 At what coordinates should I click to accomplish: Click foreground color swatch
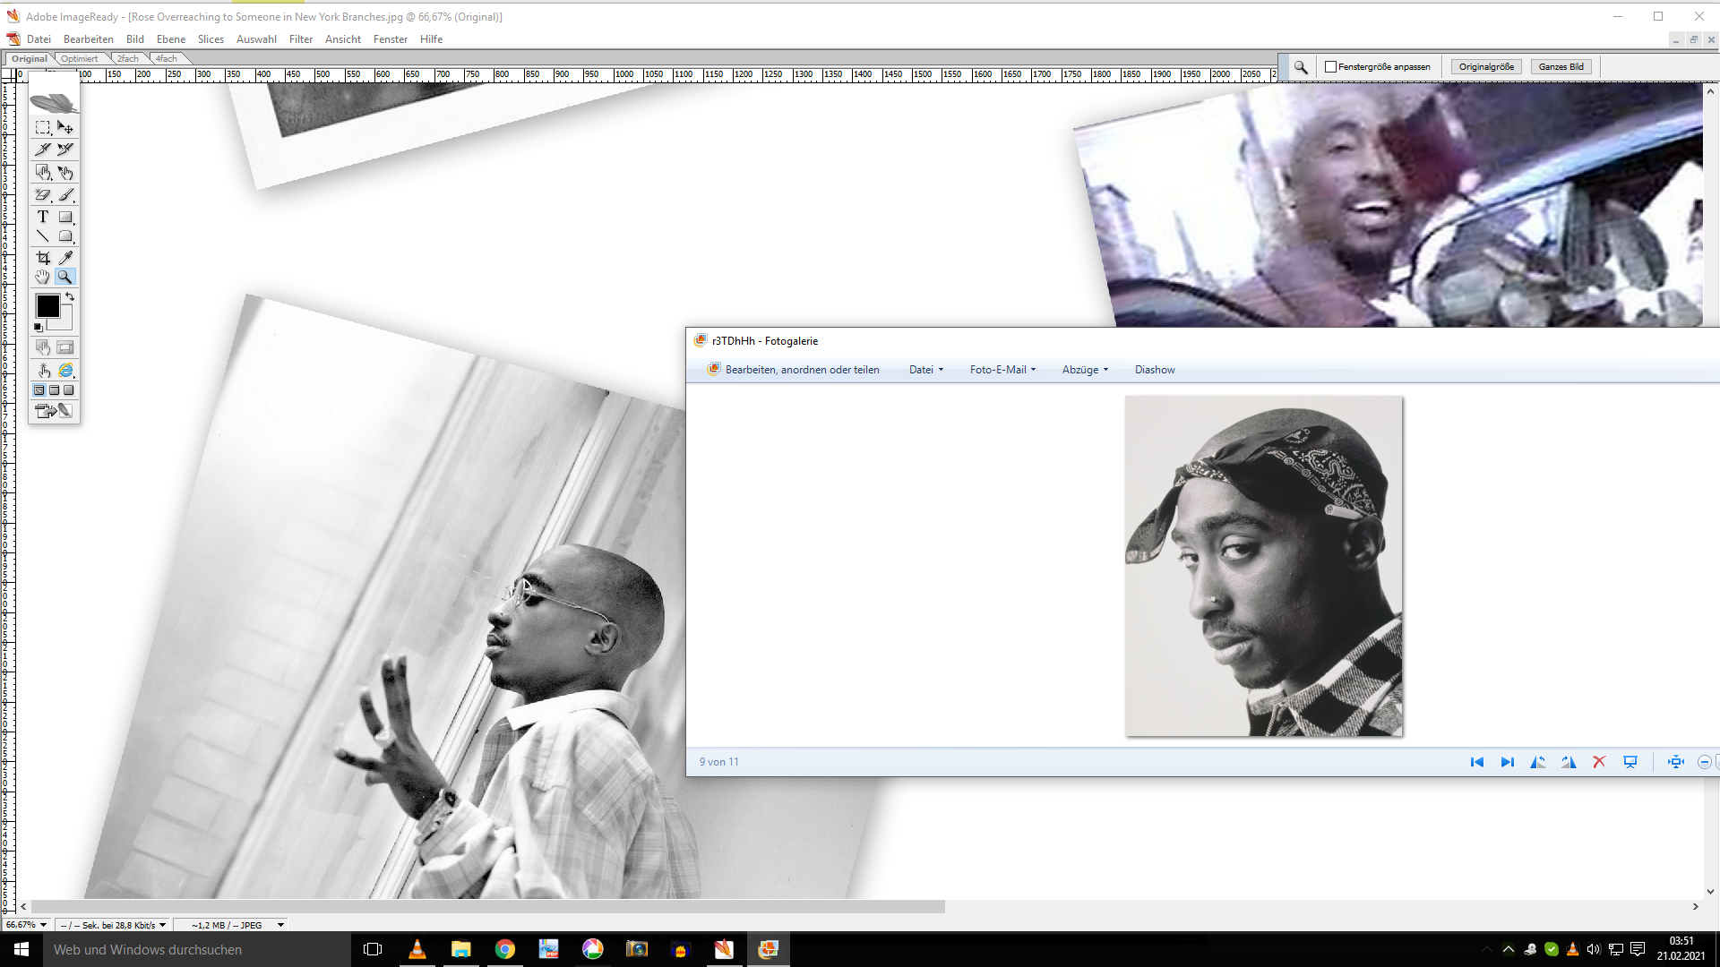coord(47,306)
